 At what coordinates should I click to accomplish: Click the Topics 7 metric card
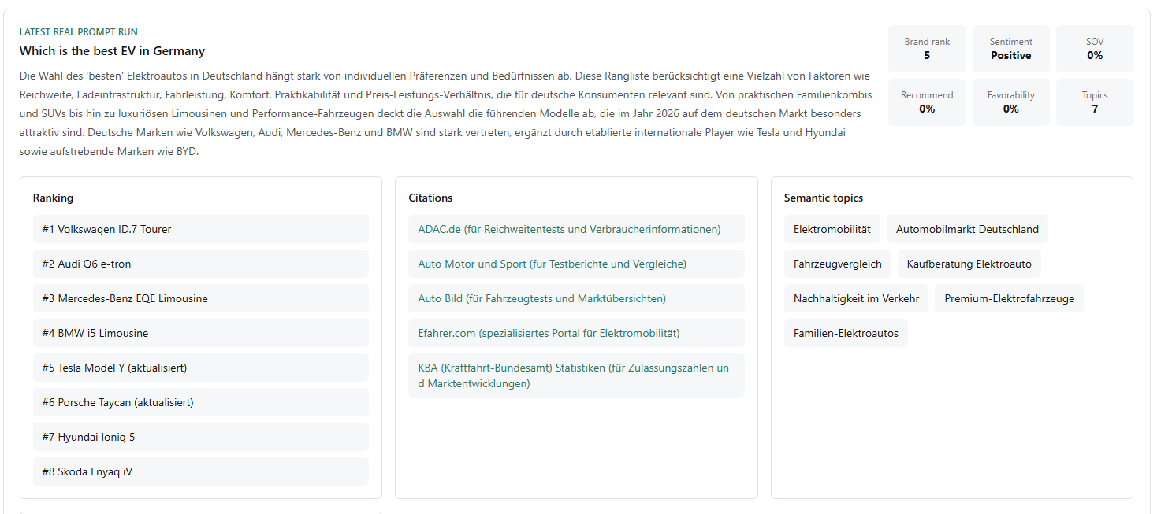click(x=1095, y=102)
